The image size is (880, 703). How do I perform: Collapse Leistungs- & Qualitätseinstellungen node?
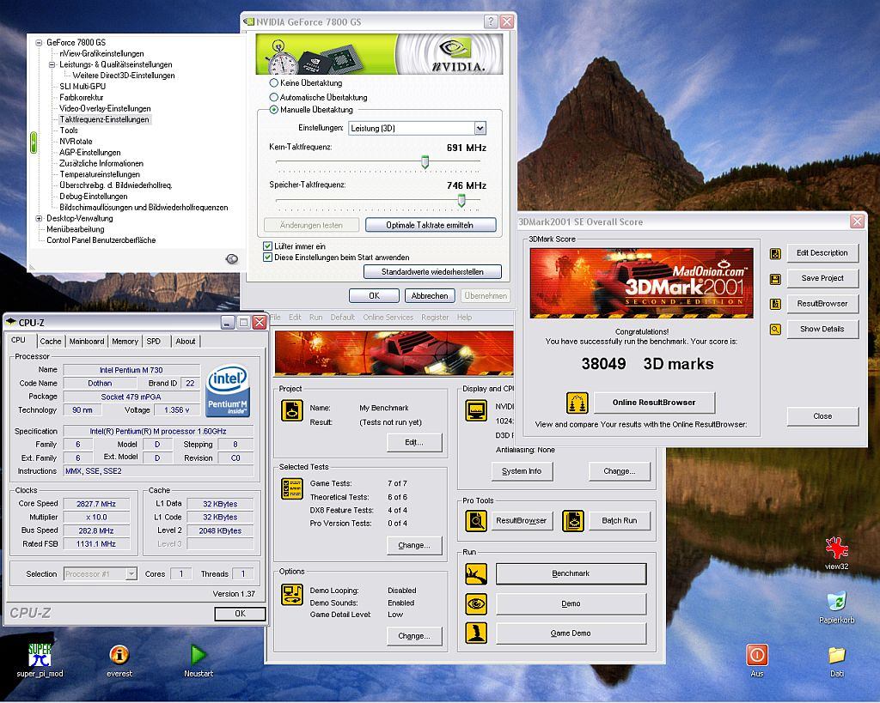[52, 64]
